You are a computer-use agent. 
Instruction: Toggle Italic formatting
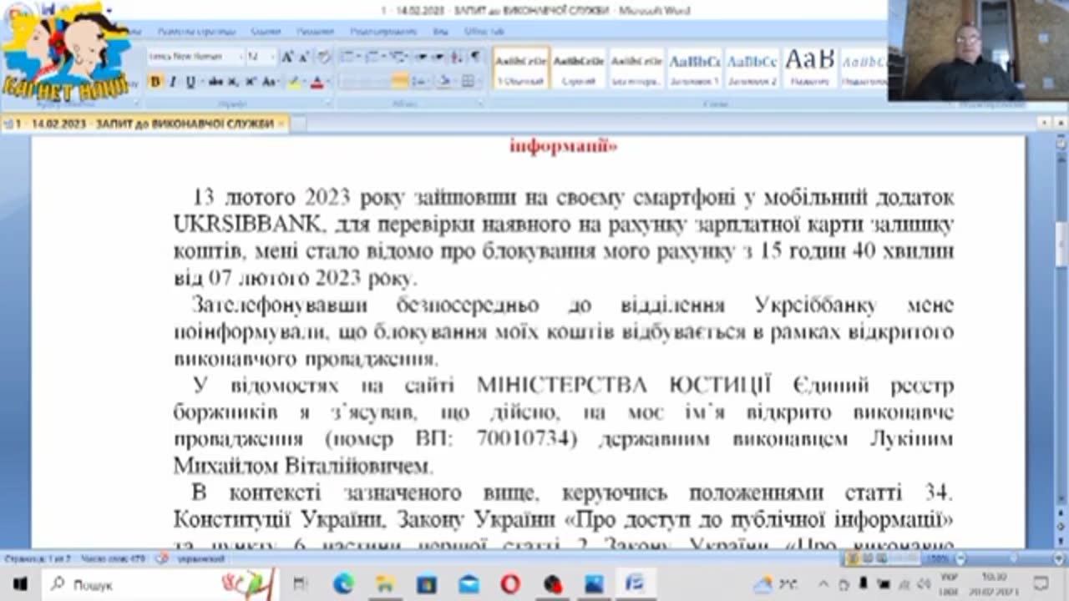coord(173,82)
